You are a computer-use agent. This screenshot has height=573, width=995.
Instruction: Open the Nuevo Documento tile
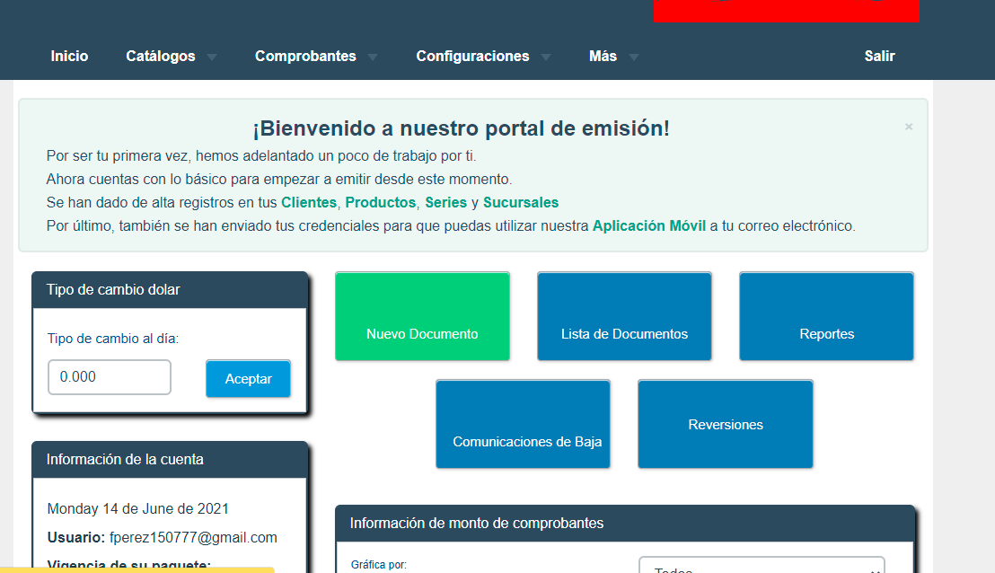click(422, 316)
